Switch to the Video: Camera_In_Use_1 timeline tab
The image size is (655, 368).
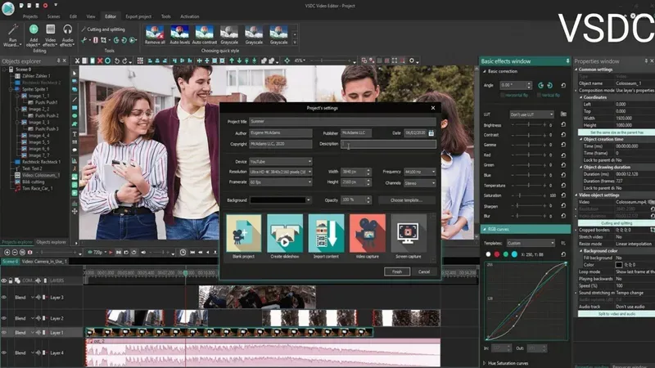tap(44, 261)
